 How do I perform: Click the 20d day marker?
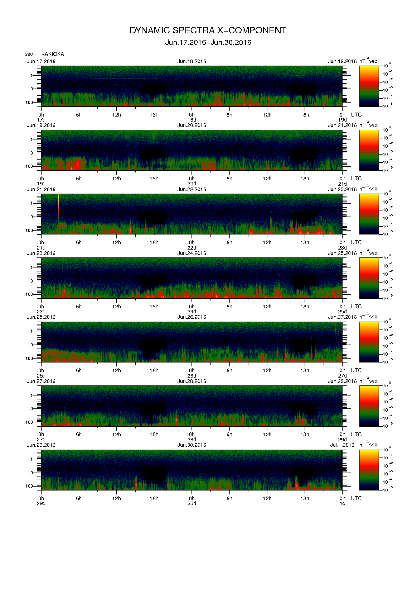point(192,184)
